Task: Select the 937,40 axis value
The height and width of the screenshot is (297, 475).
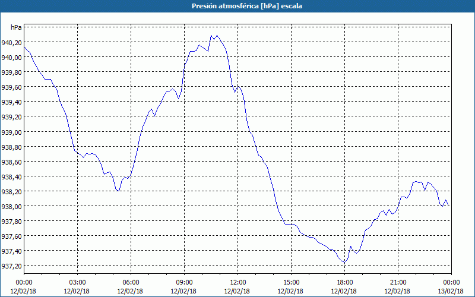Action: [x=11, y=251]
